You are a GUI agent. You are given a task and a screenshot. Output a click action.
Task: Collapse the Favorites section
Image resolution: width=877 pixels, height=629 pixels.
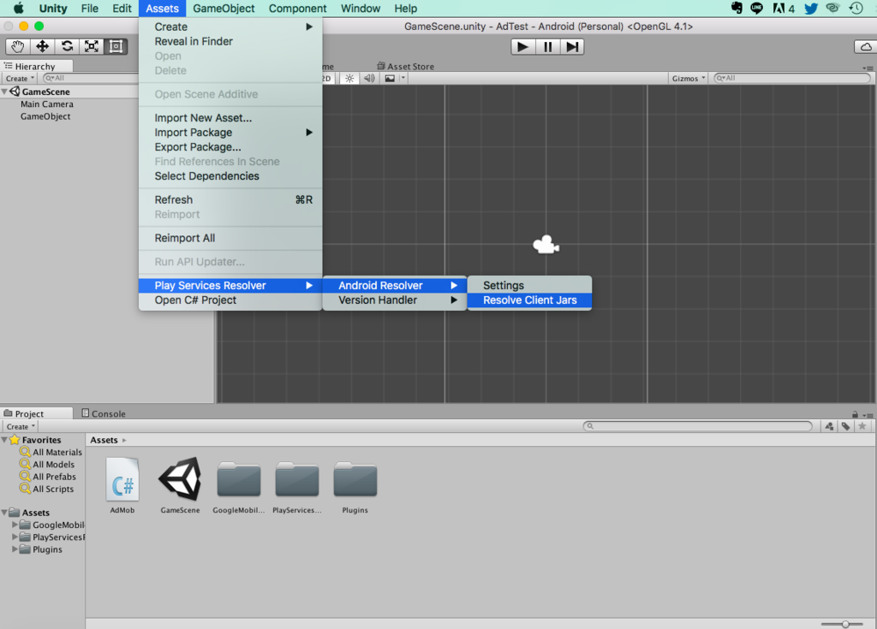click(5, 440)
